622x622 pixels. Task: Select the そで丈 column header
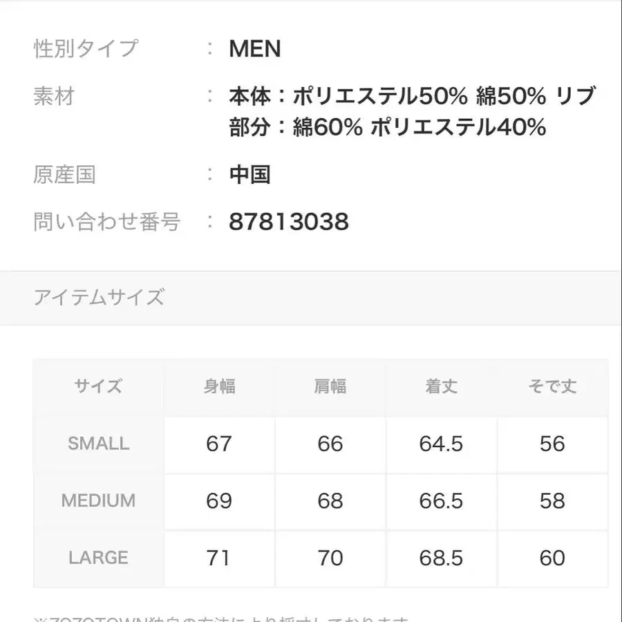pyautogui.click(x=552, y=386)
